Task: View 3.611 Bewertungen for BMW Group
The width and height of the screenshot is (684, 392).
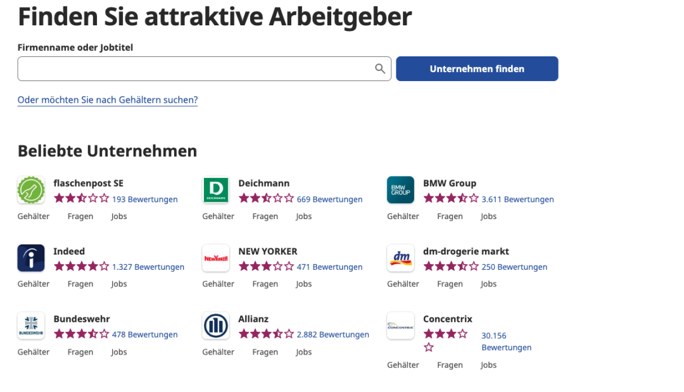Action: (517, 199)
